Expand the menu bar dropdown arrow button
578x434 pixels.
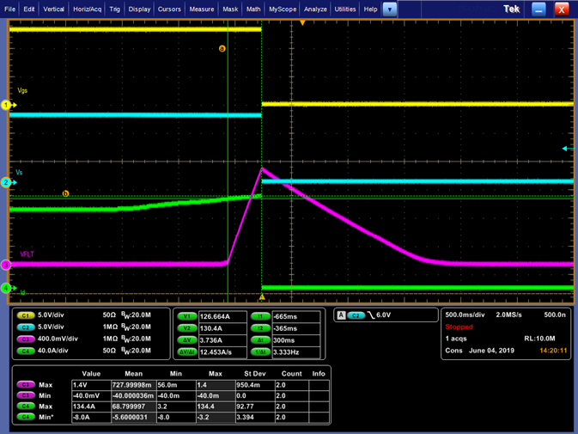(x=390, y=9)
